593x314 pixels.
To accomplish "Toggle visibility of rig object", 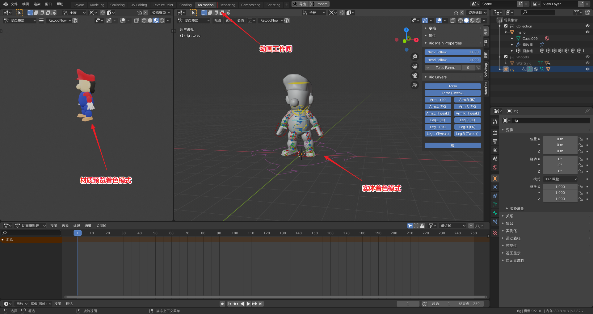I will coord(587,69).
